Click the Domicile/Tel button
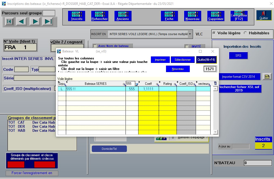The image size is (274, 179). (109, 149)
